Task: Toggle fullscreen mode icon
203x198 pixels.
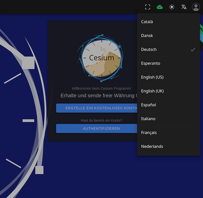Action: click(x=148, y=7)
